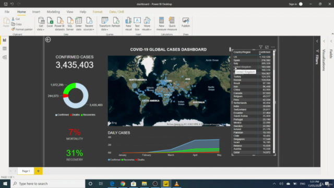Switch to Data view in sidebar
Image resolution: width=334 pixels, height=188 pixels.
(5, 49)
